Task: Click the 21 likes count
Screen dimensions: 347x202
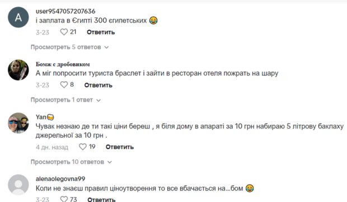Action: [73, 32]
